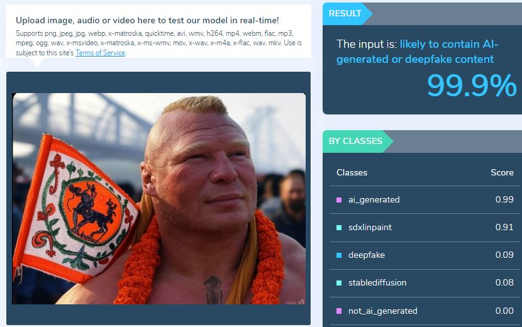Select the ai_generated class row
522x327 pixels.
click(425, 200)
